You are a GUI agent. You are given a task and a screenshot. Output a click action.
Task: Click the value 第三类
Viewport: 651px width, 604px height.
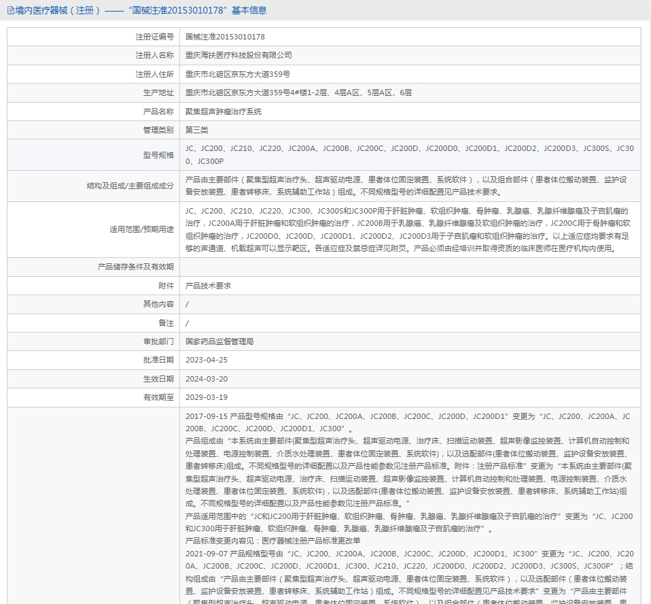[x=197, y=130]
